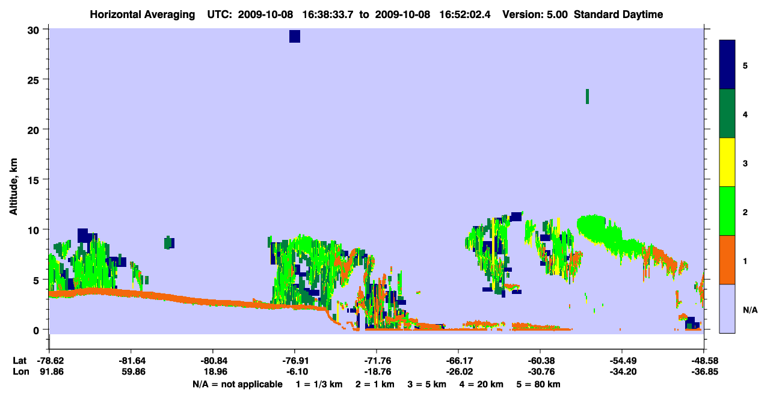Click the orange level 1 color swatch

tap(727, 260)
